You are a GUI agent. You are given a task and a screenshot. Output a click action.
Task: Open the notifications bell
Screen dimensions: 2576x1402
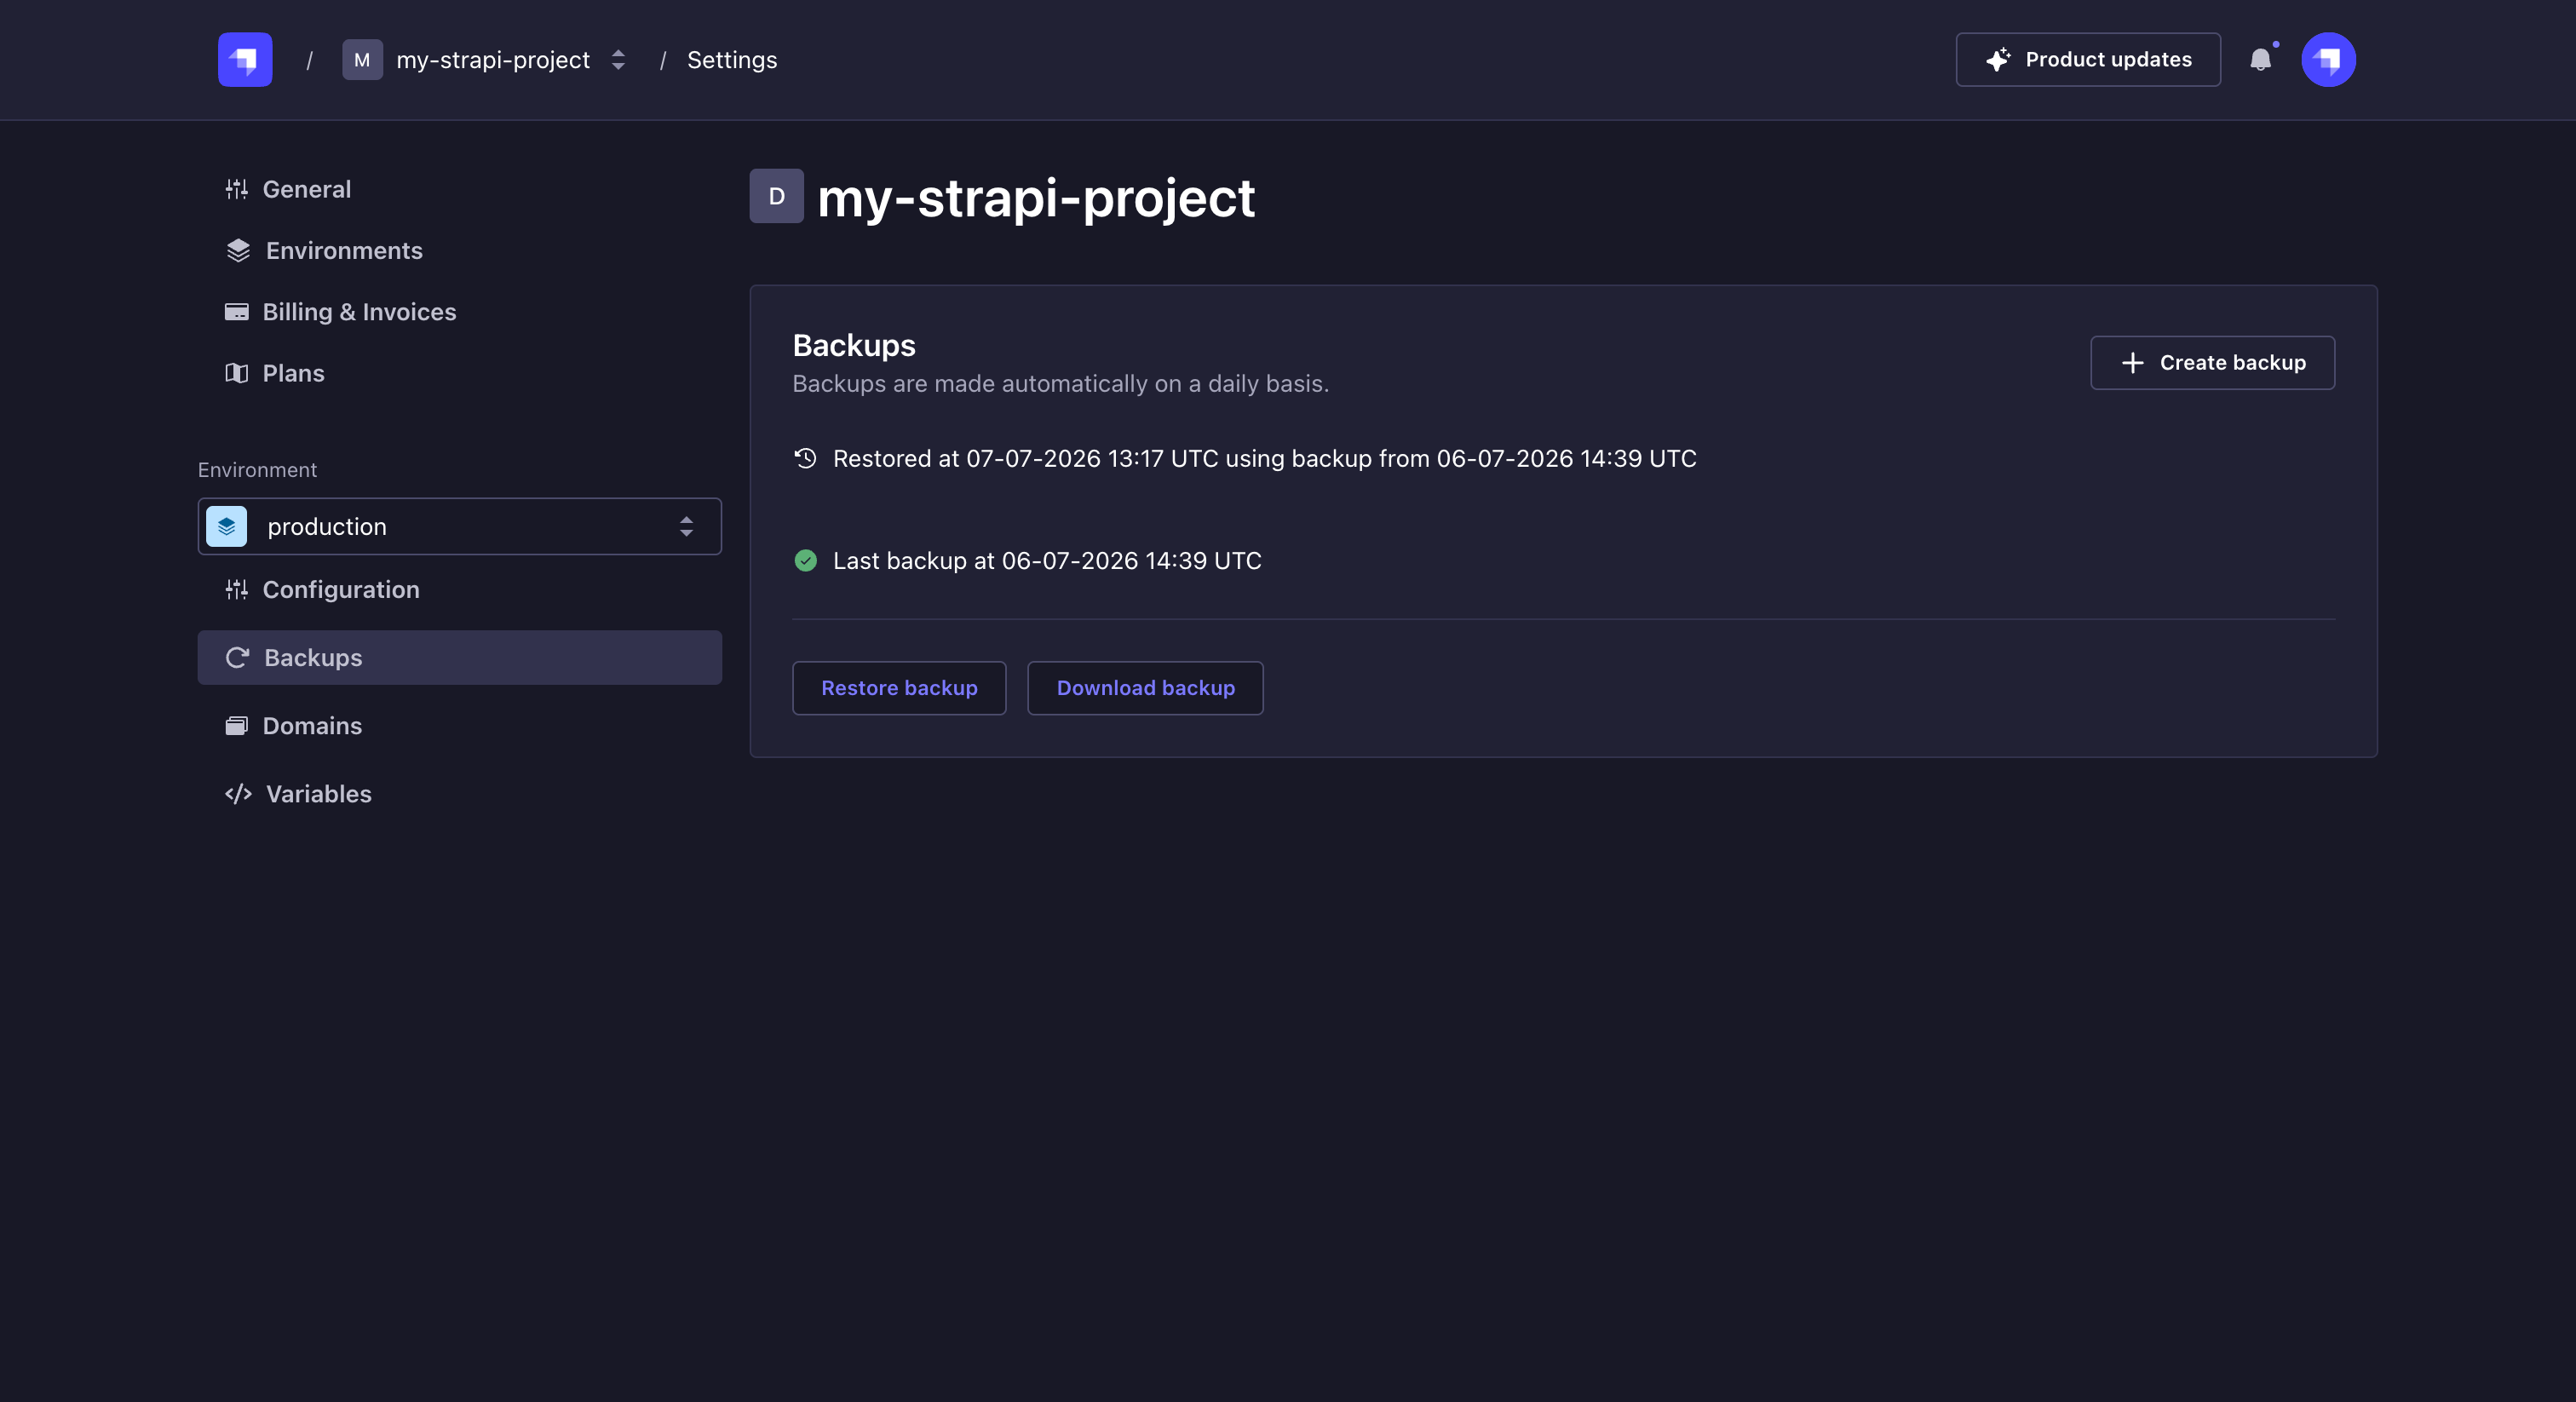(2261, 60)
